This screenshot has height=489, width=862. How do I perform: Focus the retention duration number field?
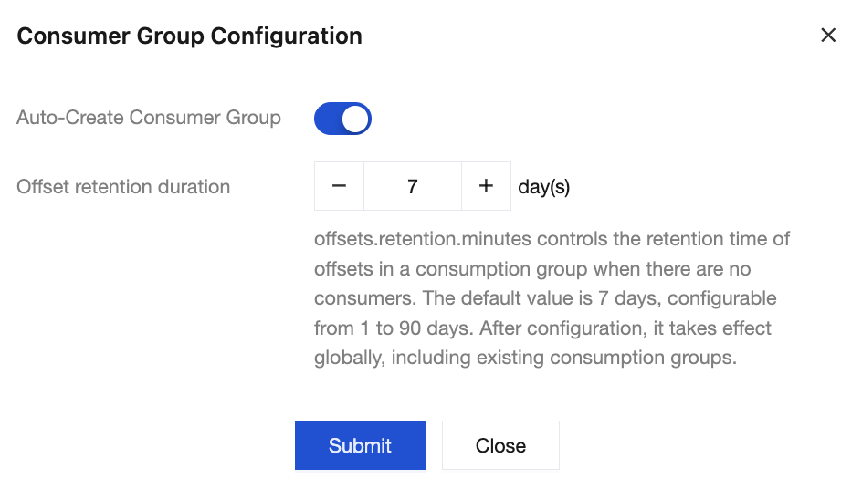click(413, 186)
